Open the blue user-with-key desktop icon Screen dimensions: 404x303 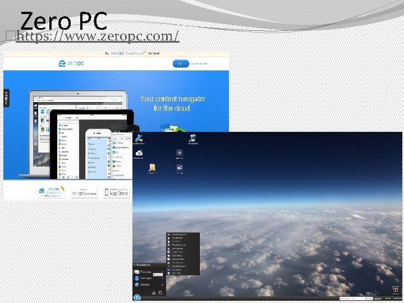tap(139, 139)
